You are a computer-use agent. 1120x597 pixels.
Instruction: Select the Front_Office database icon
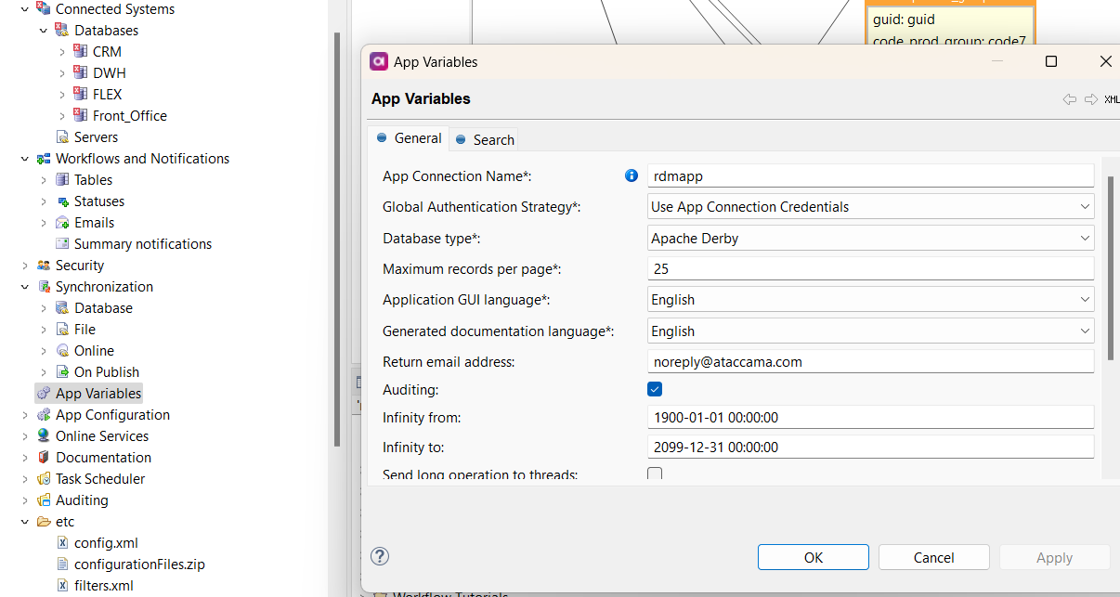pos(81,116)
